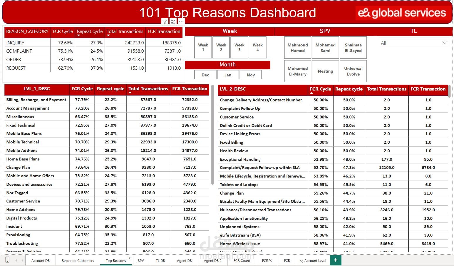The image size is (454, 266).
Task: Switch to the SPV page tab
Action: (x=141, y=261)
